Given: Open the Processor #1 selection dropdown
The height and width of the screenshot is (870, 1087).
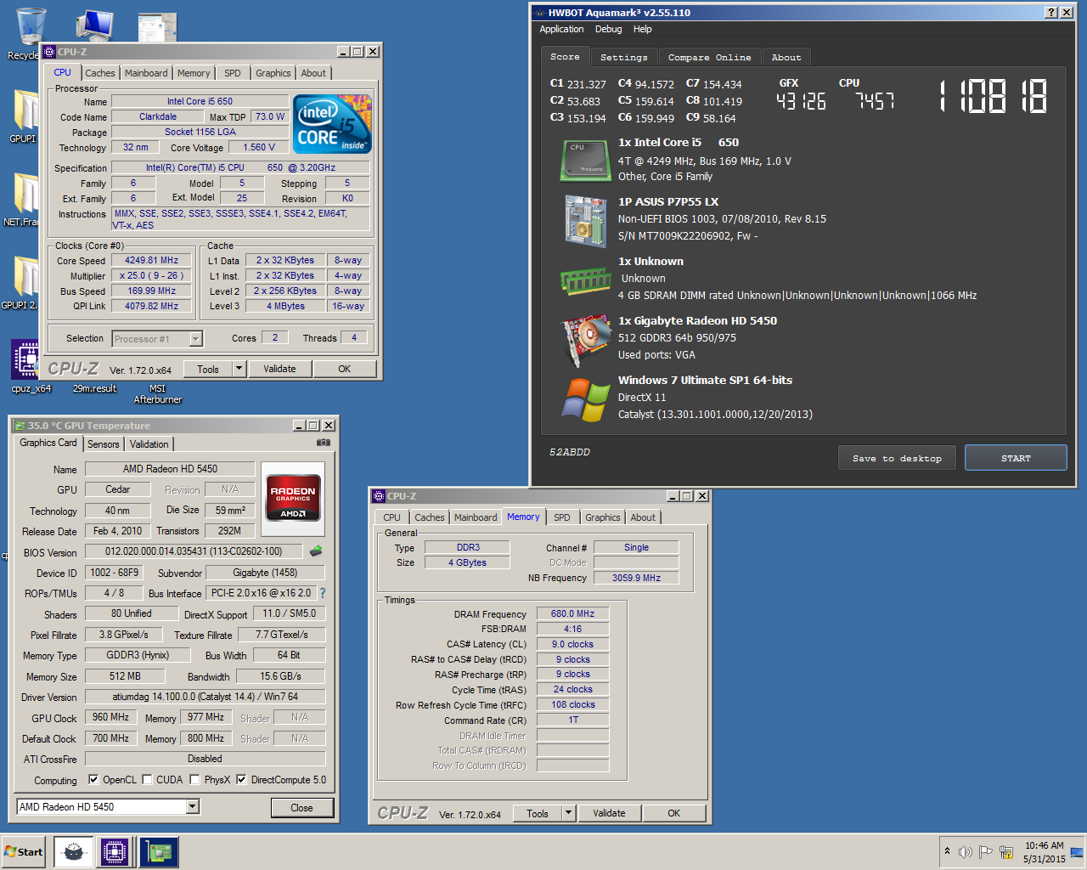Looking at the screenshot, I should click(195, 339).
